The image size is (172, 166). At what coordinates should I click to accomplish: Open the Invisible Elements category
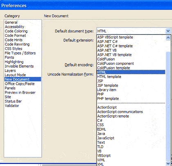19,66
